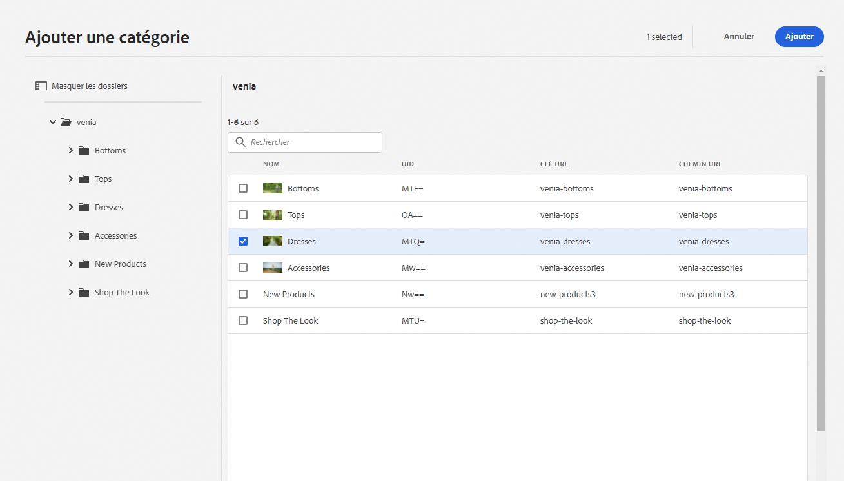This screenshot has width=844, height=481.
Task: Click the Accessories folder icon in tree
Action: [x=84, y=235]
